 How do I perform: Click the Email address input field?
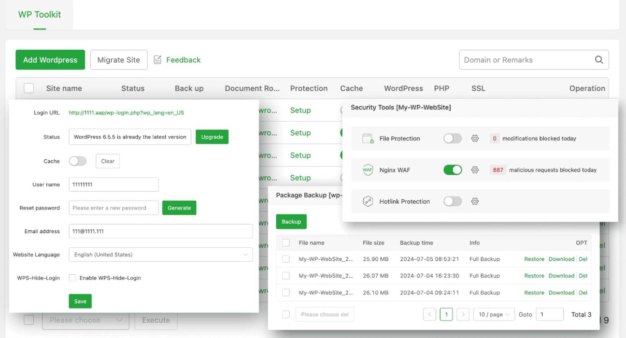point(161,231)
